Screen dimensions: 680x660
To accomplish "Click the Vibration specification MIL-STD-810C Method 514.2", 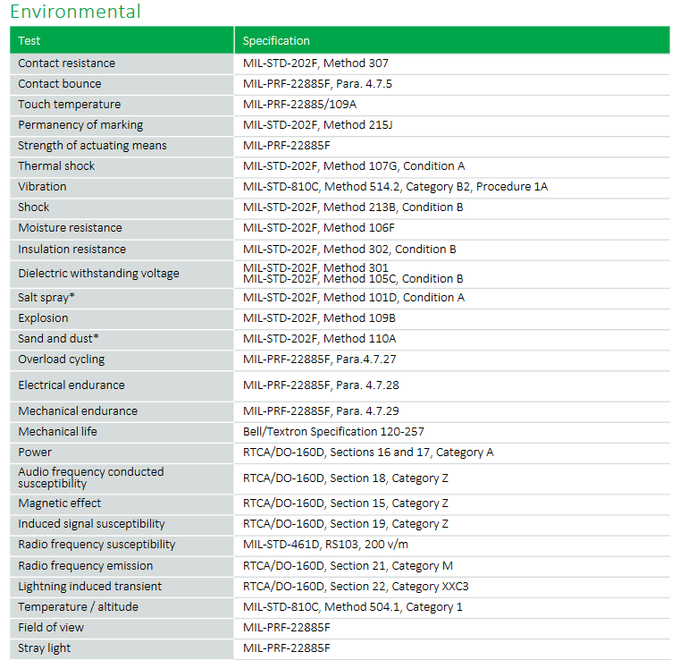I will pyautogui.click(x=395, y=187).
